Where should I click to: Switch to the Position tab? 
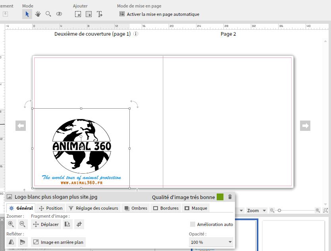[51, 208]
